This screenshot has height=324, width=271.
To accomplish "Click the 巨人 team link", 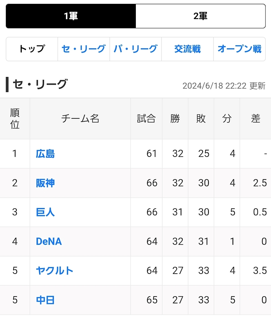I will tap(45, 212).
